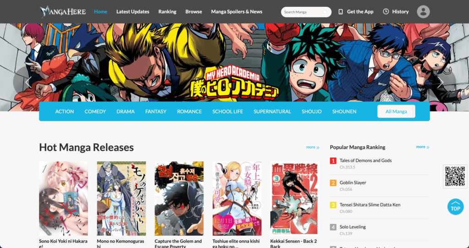Screen dimensions: 469x248
Task: Go to Latest Updates page
Action: pyautogui.click(x=132, y=12)
